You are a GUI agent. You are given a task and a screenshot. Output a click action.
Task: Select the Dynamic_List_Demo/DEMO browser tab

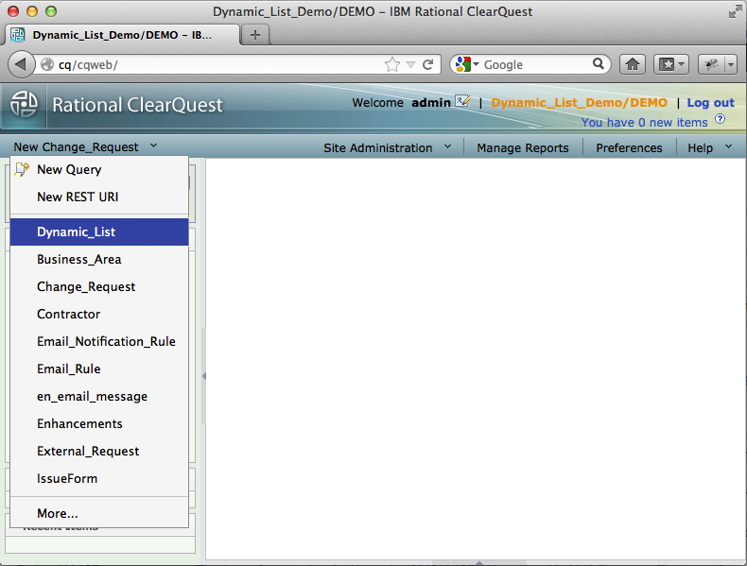click(x=121, y=35)
